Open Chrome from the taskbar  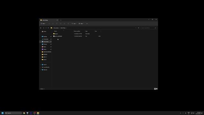24,113
